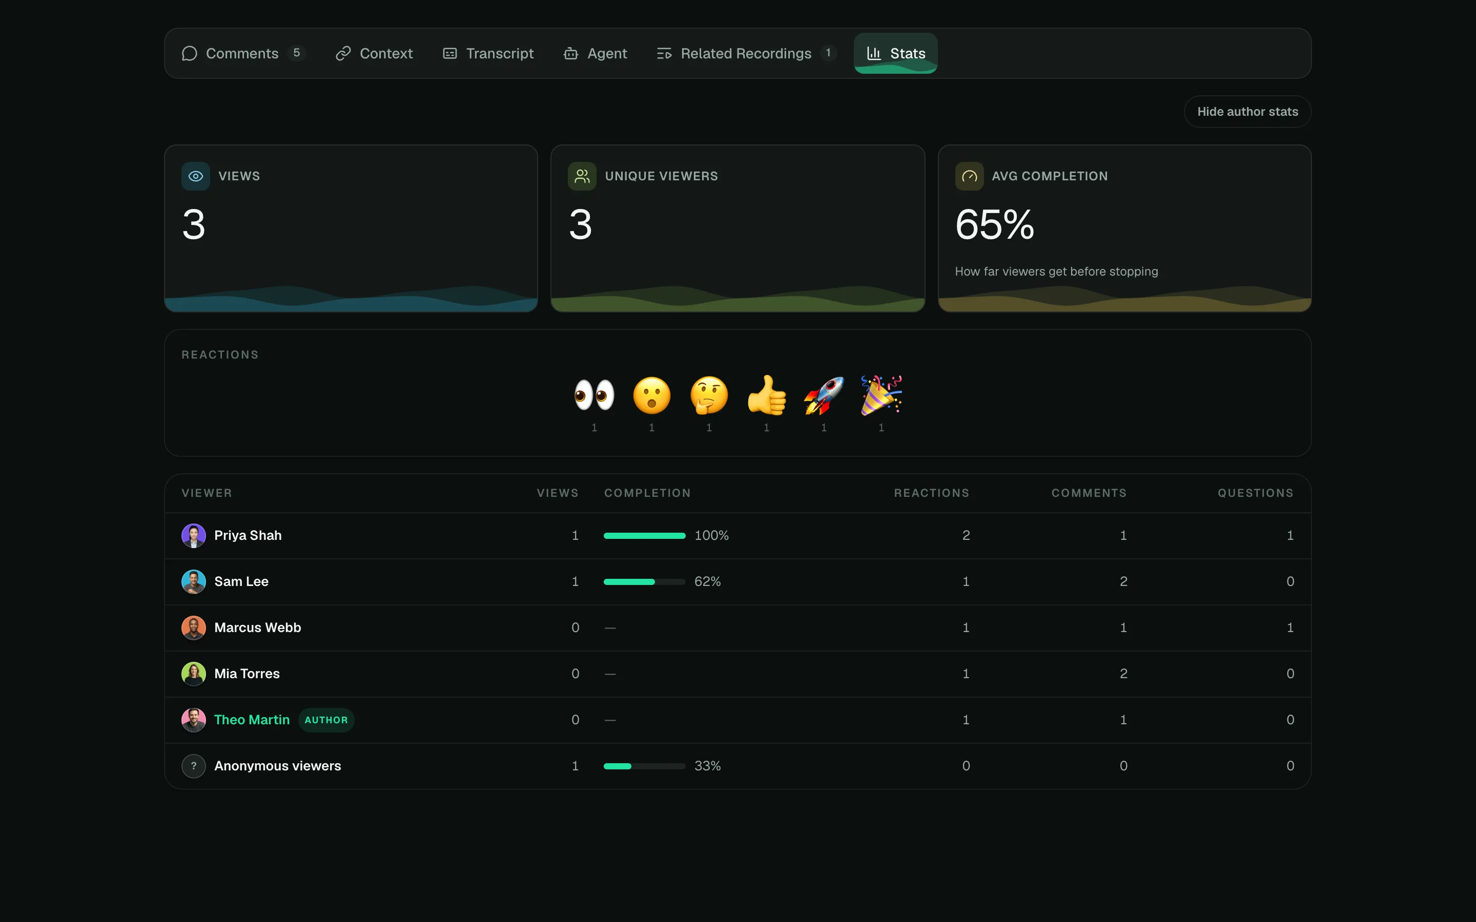Image resolution: width=1476 pixels, height=922 pixels.
Task: Switch to the Context tab
Action: click(x=375, y=54)
